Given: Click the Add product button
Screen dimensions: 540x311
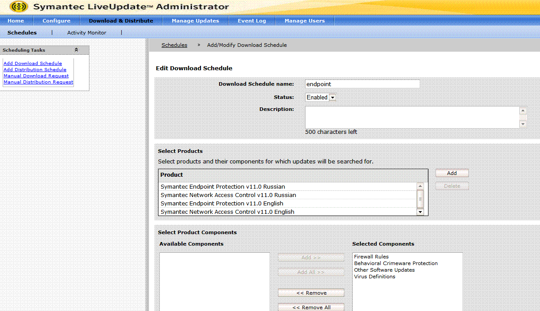Looking at the screenshot, I should 451,173.
